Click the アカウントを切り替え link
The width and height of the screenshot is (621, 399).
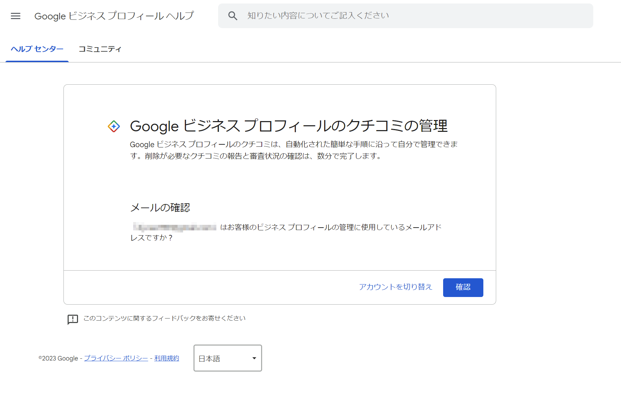tap(396, 287)
